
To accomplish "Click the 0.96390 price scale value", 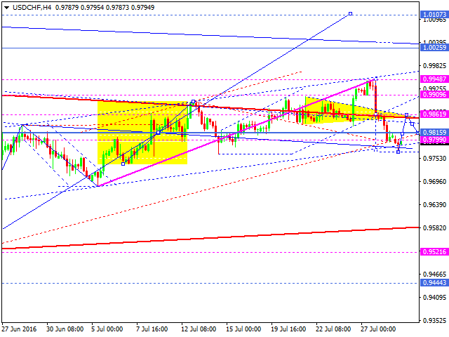I will [x=434, y=204].
